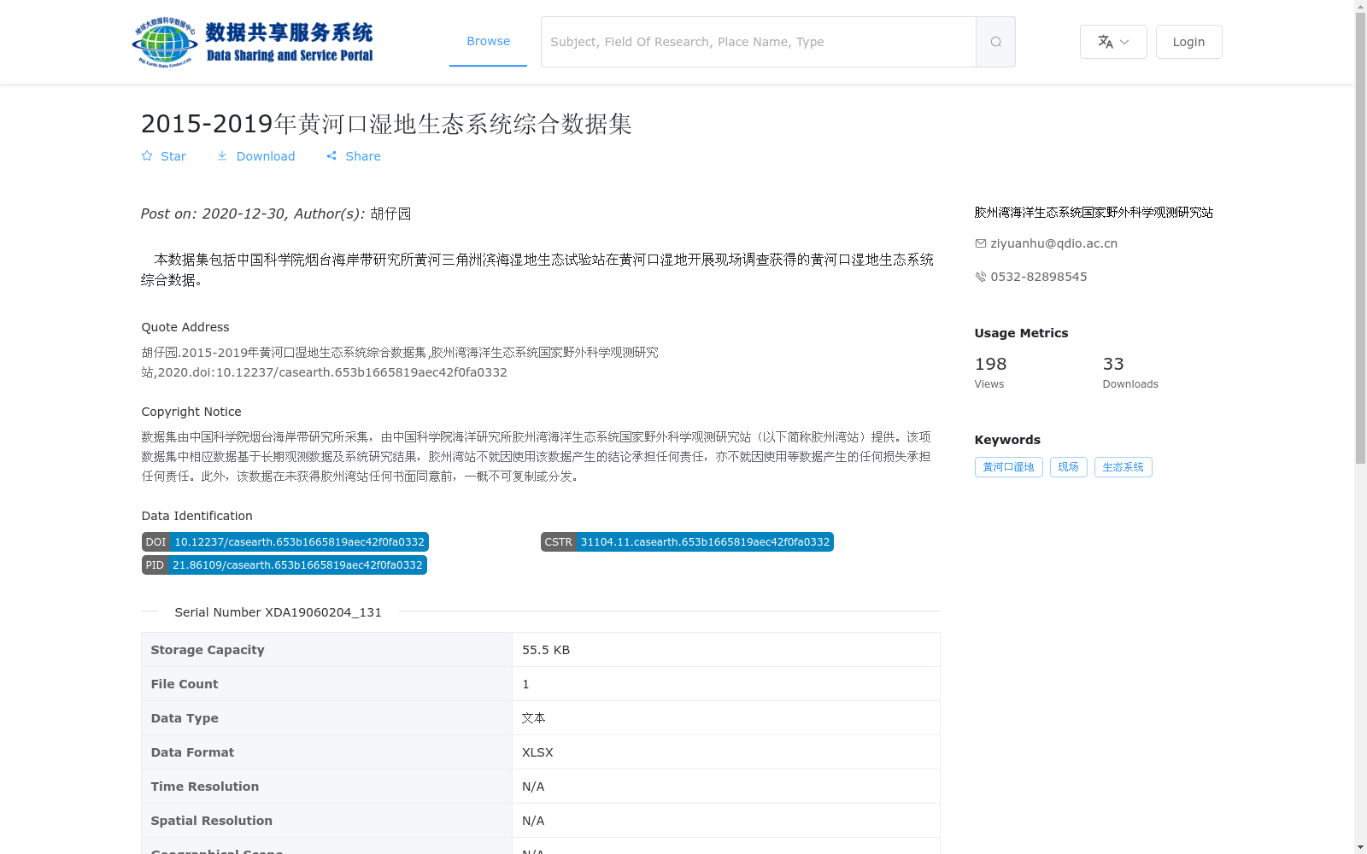This screenshot has width=1367, height=854.
Task: Click the Data Sharing and Service Portal logo
Action: coord(253,42)
